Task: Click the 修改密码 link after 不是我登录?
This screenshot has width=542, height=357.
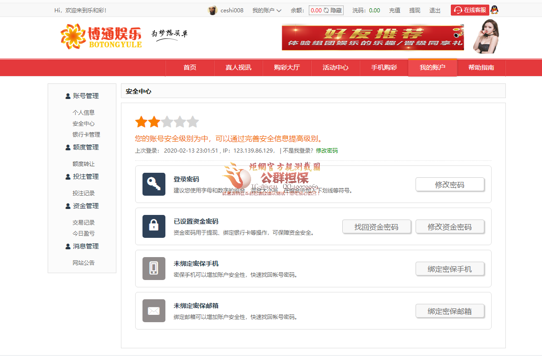Action: 327,150
